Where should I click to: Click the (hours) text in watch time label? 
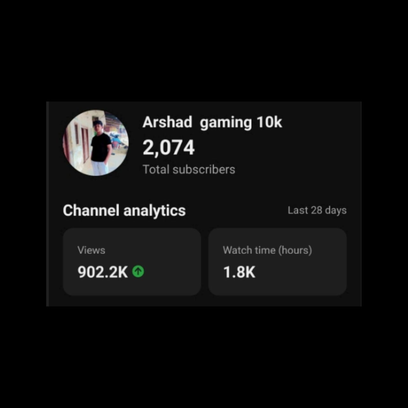pos(295,250)
